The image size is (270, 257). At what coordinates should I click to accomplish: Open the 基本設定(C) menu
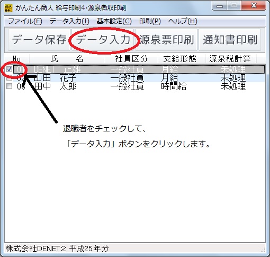(114, 21)
